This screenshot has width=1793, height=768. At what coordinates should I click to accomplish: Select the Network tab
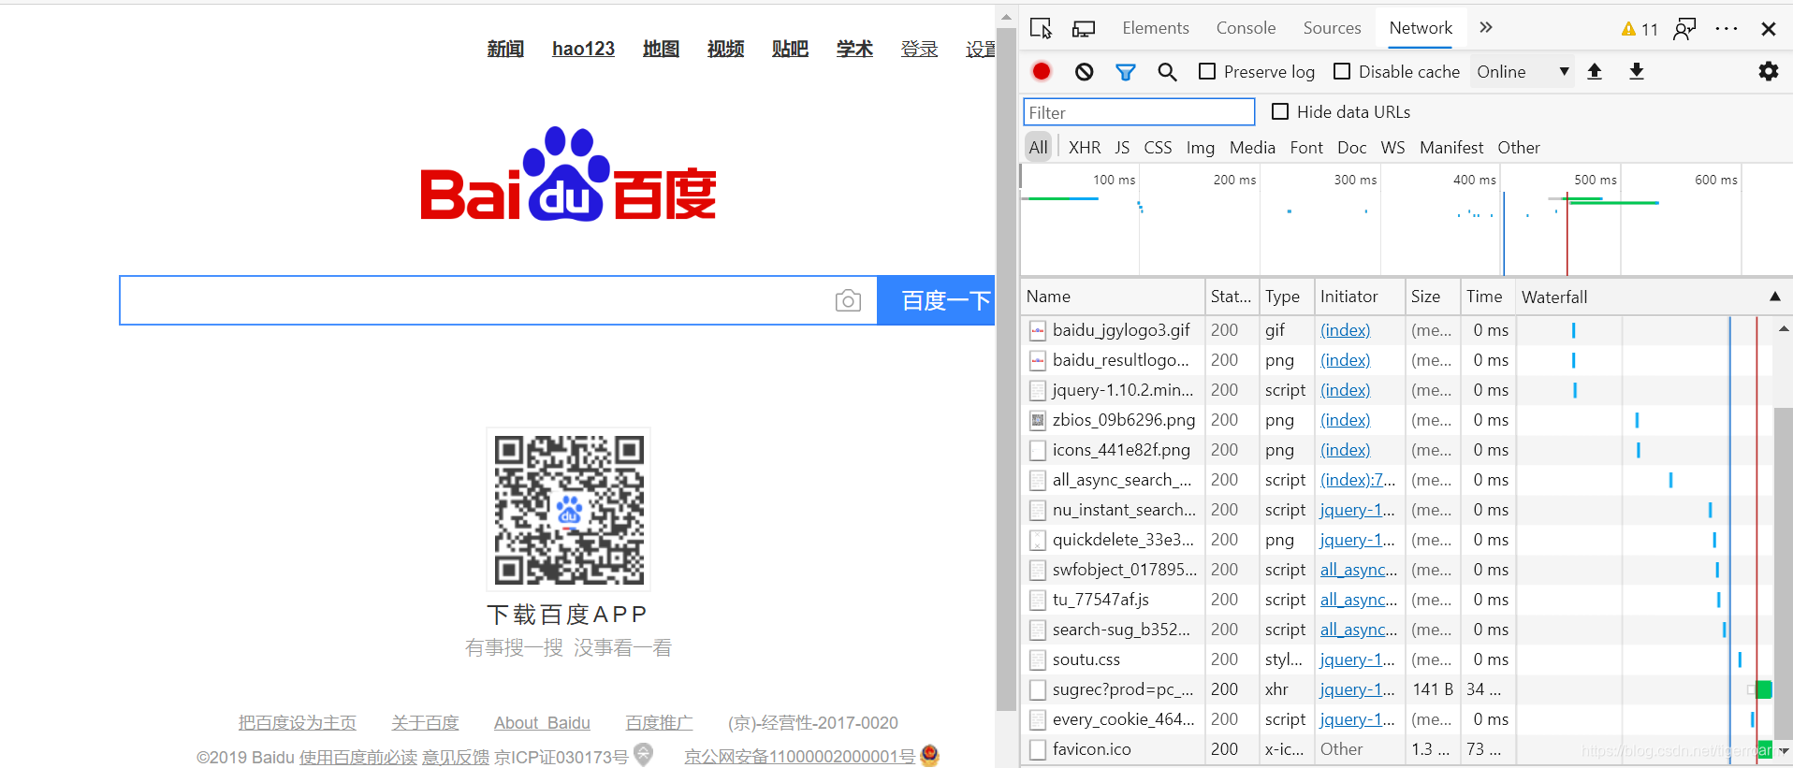pyautogui.click(x=1421, y=28)
